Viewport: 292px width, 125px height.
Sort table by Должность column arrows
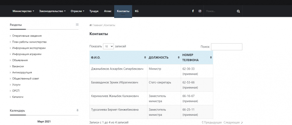click(x=178, y=57)
